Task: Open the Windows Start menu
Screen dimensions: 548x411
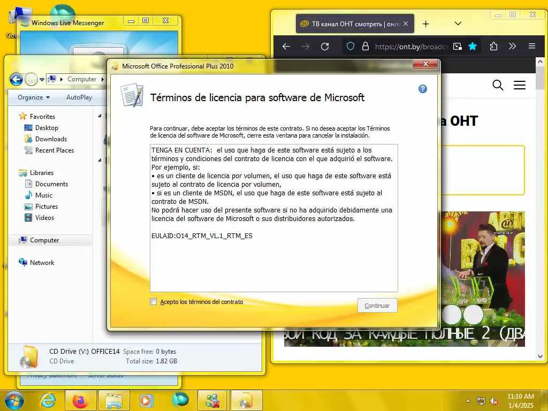Action: 14,400
